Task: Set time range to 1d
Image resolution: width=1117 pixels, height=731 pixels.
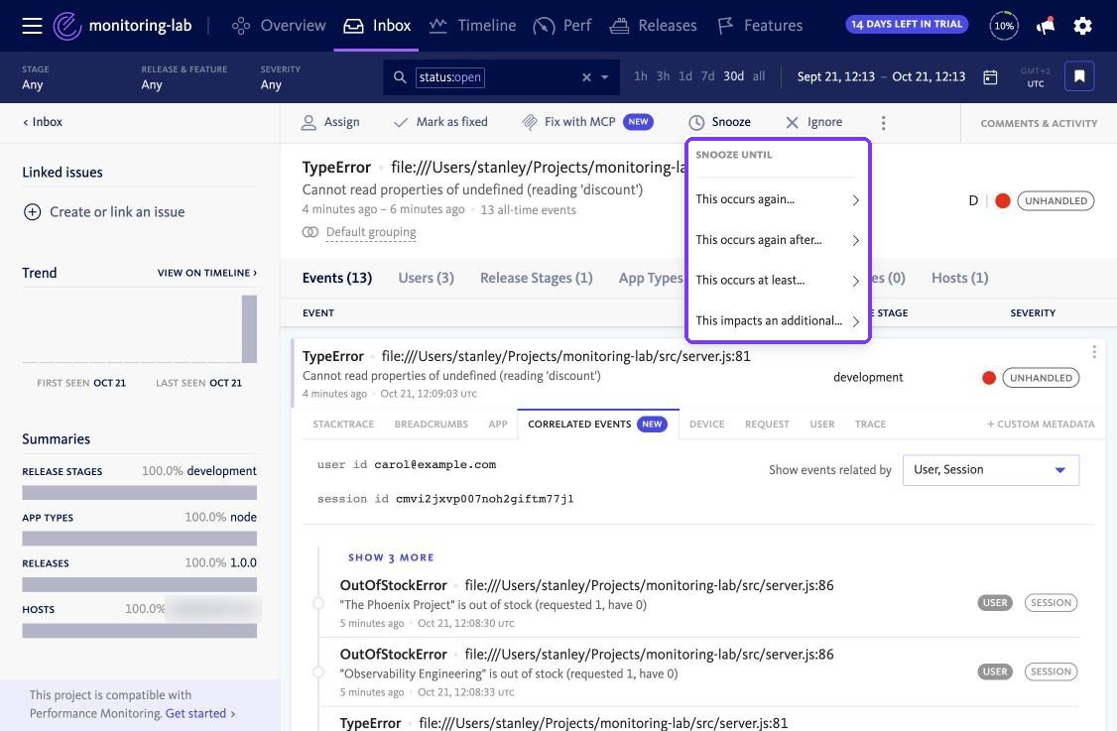Action: [685, 76]
